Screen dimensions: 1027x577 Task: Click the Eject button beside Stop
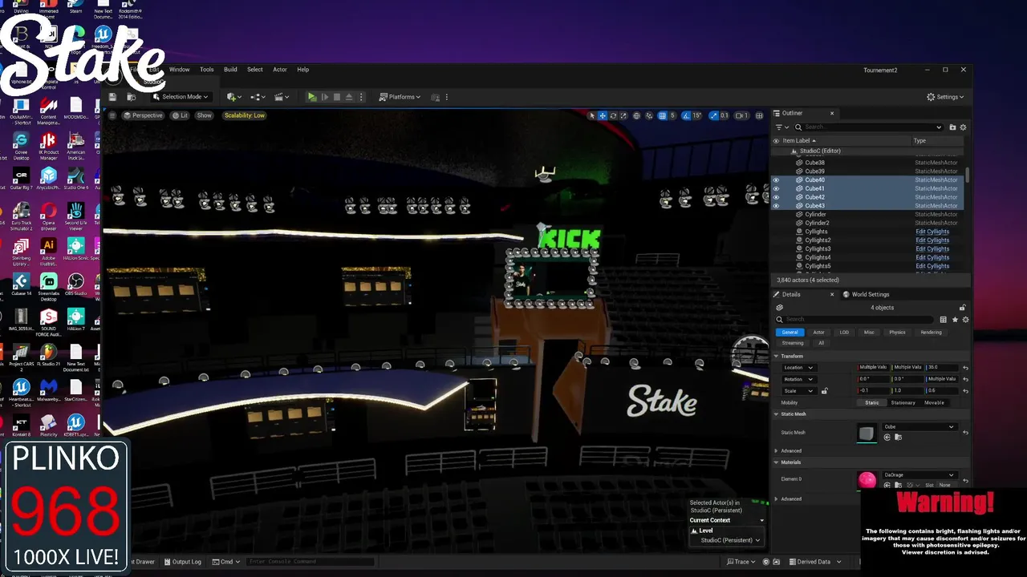pos(348,97)
